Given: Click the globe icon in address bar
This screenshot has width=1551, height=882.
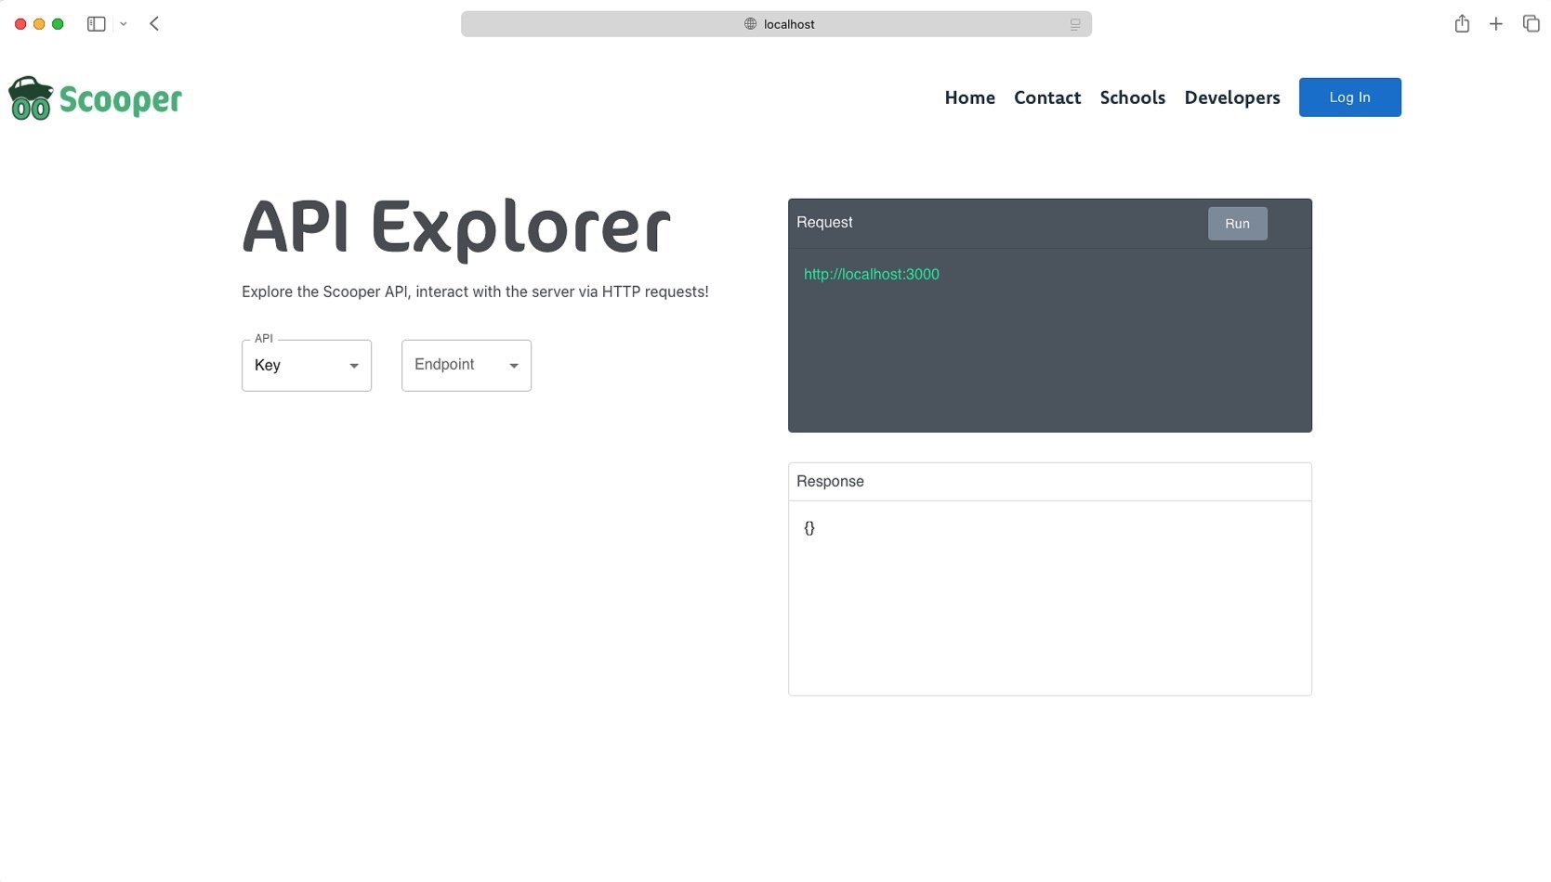Looking at the screenshot, I should click(x=751, y=24).
